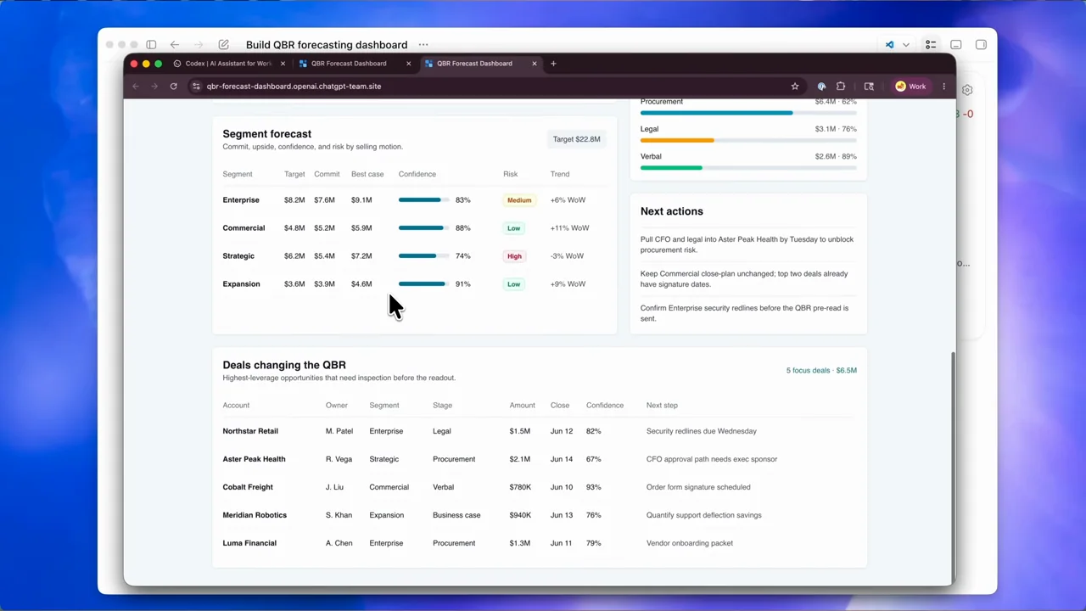Open a new browser tab with plus
This screenshot has height=611, width=1086.
pos(553,64)
